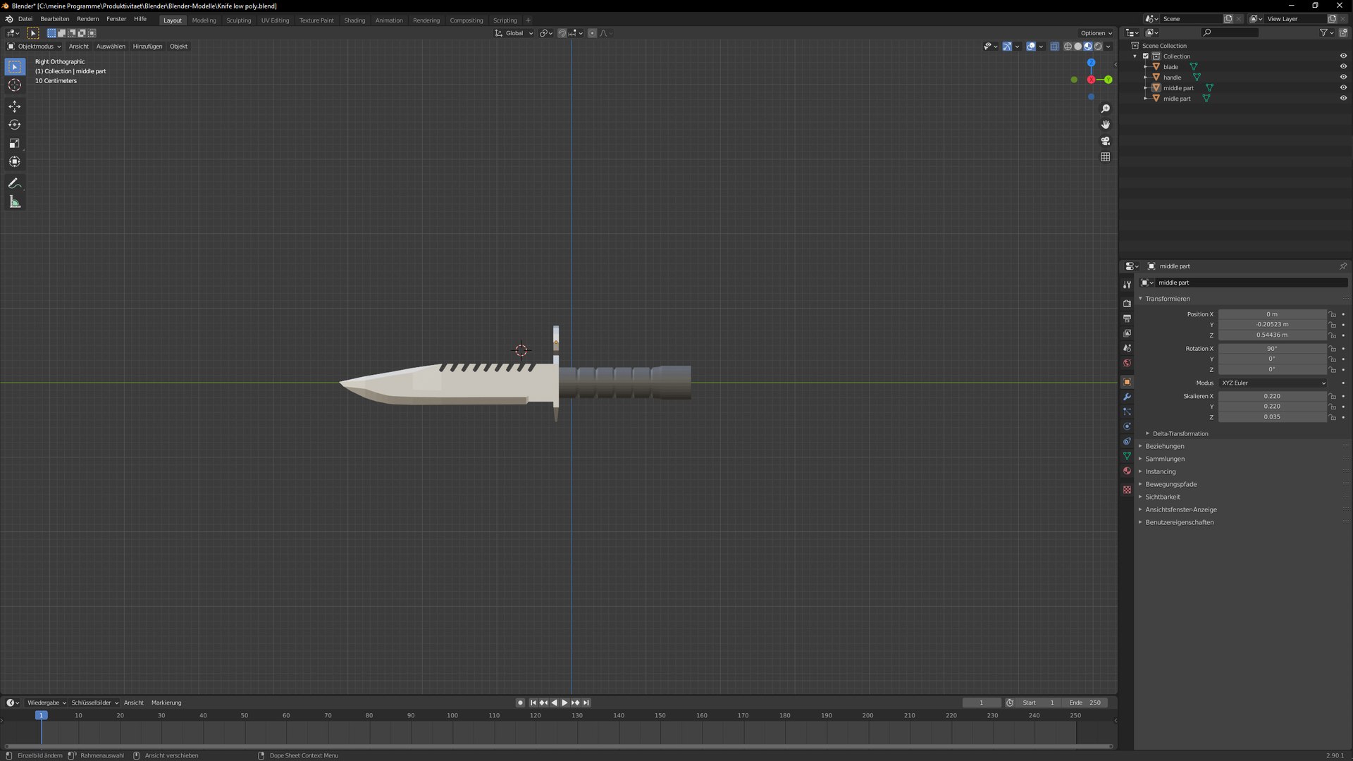Open the Objektmodus mode dropdown
Viewport: 1353px width, 761px height.
pos(35,47)
